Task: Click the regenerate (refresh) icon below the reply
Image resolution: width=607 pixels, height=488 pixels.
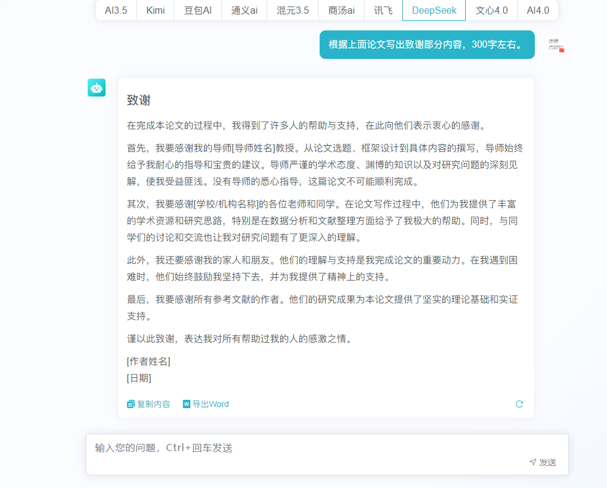Action: click(519, 404)
